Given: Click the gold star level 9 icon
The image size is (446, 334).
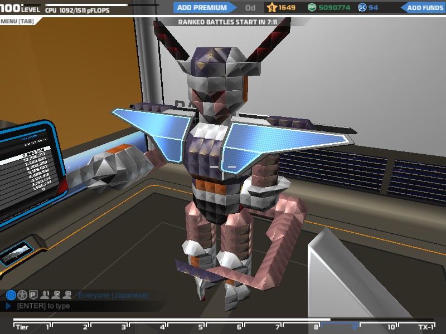Looking at the screenshot, I should [272, 7].
